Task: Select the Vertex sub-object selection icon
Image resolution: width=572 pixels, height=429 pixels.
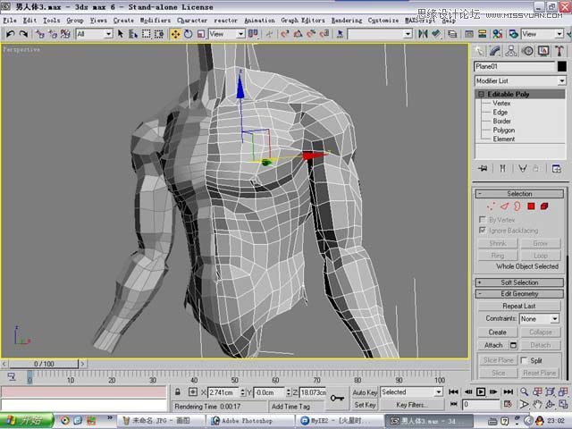Action: tap(491, 206)
